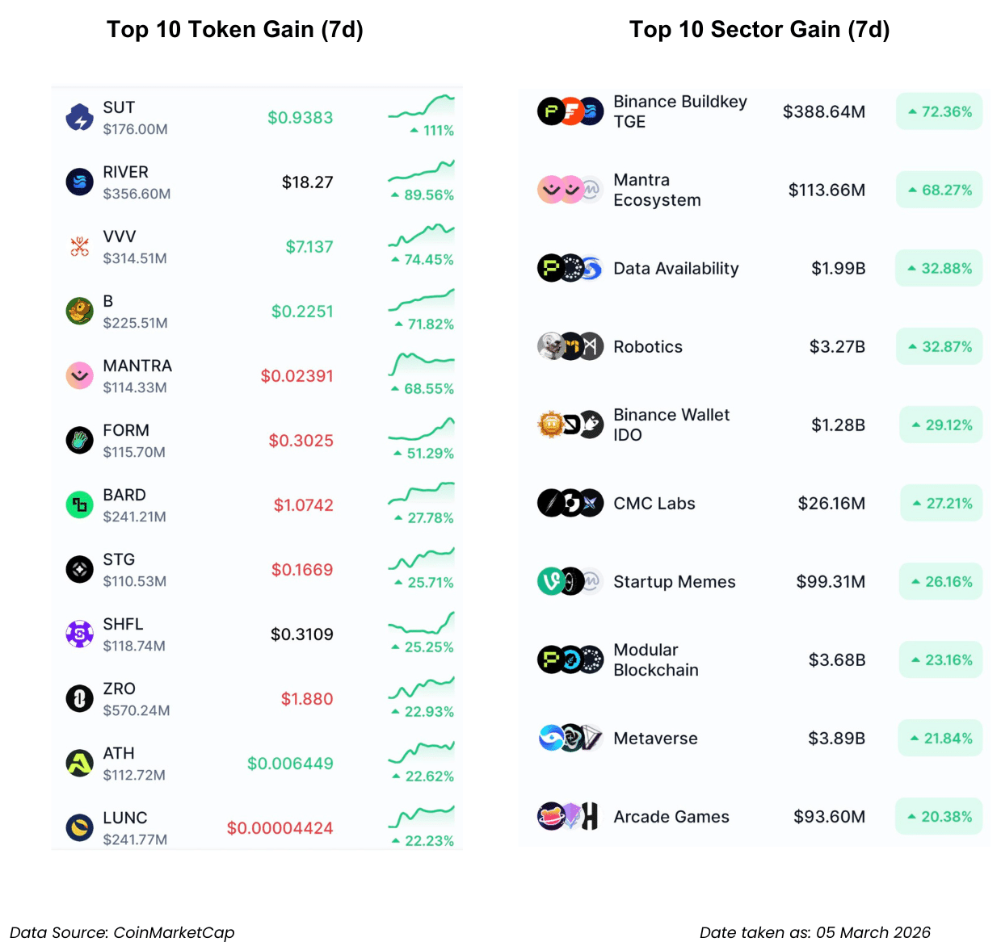Click the MANTRA token pink logo
This screenshot has width=1001, height=946.
79,376
